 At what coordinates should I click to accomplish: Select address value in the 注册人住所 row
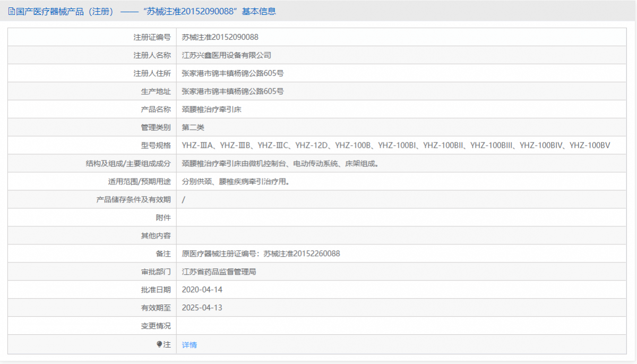[233, 73]
